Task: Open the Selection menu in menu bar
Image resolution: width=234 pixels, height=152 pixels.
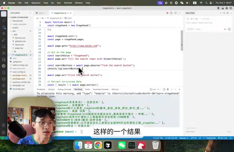Action: pyautogui.click(x=36, y=3)
